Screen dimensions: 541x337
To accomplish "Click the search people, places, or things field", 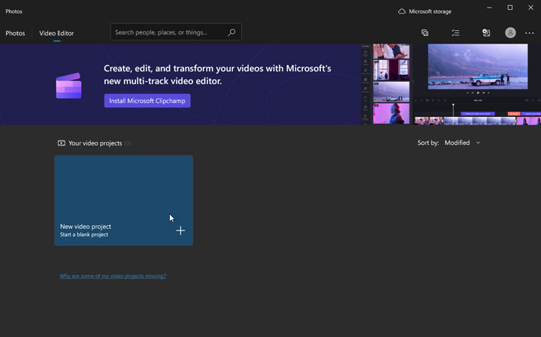I will click(169, 32).
